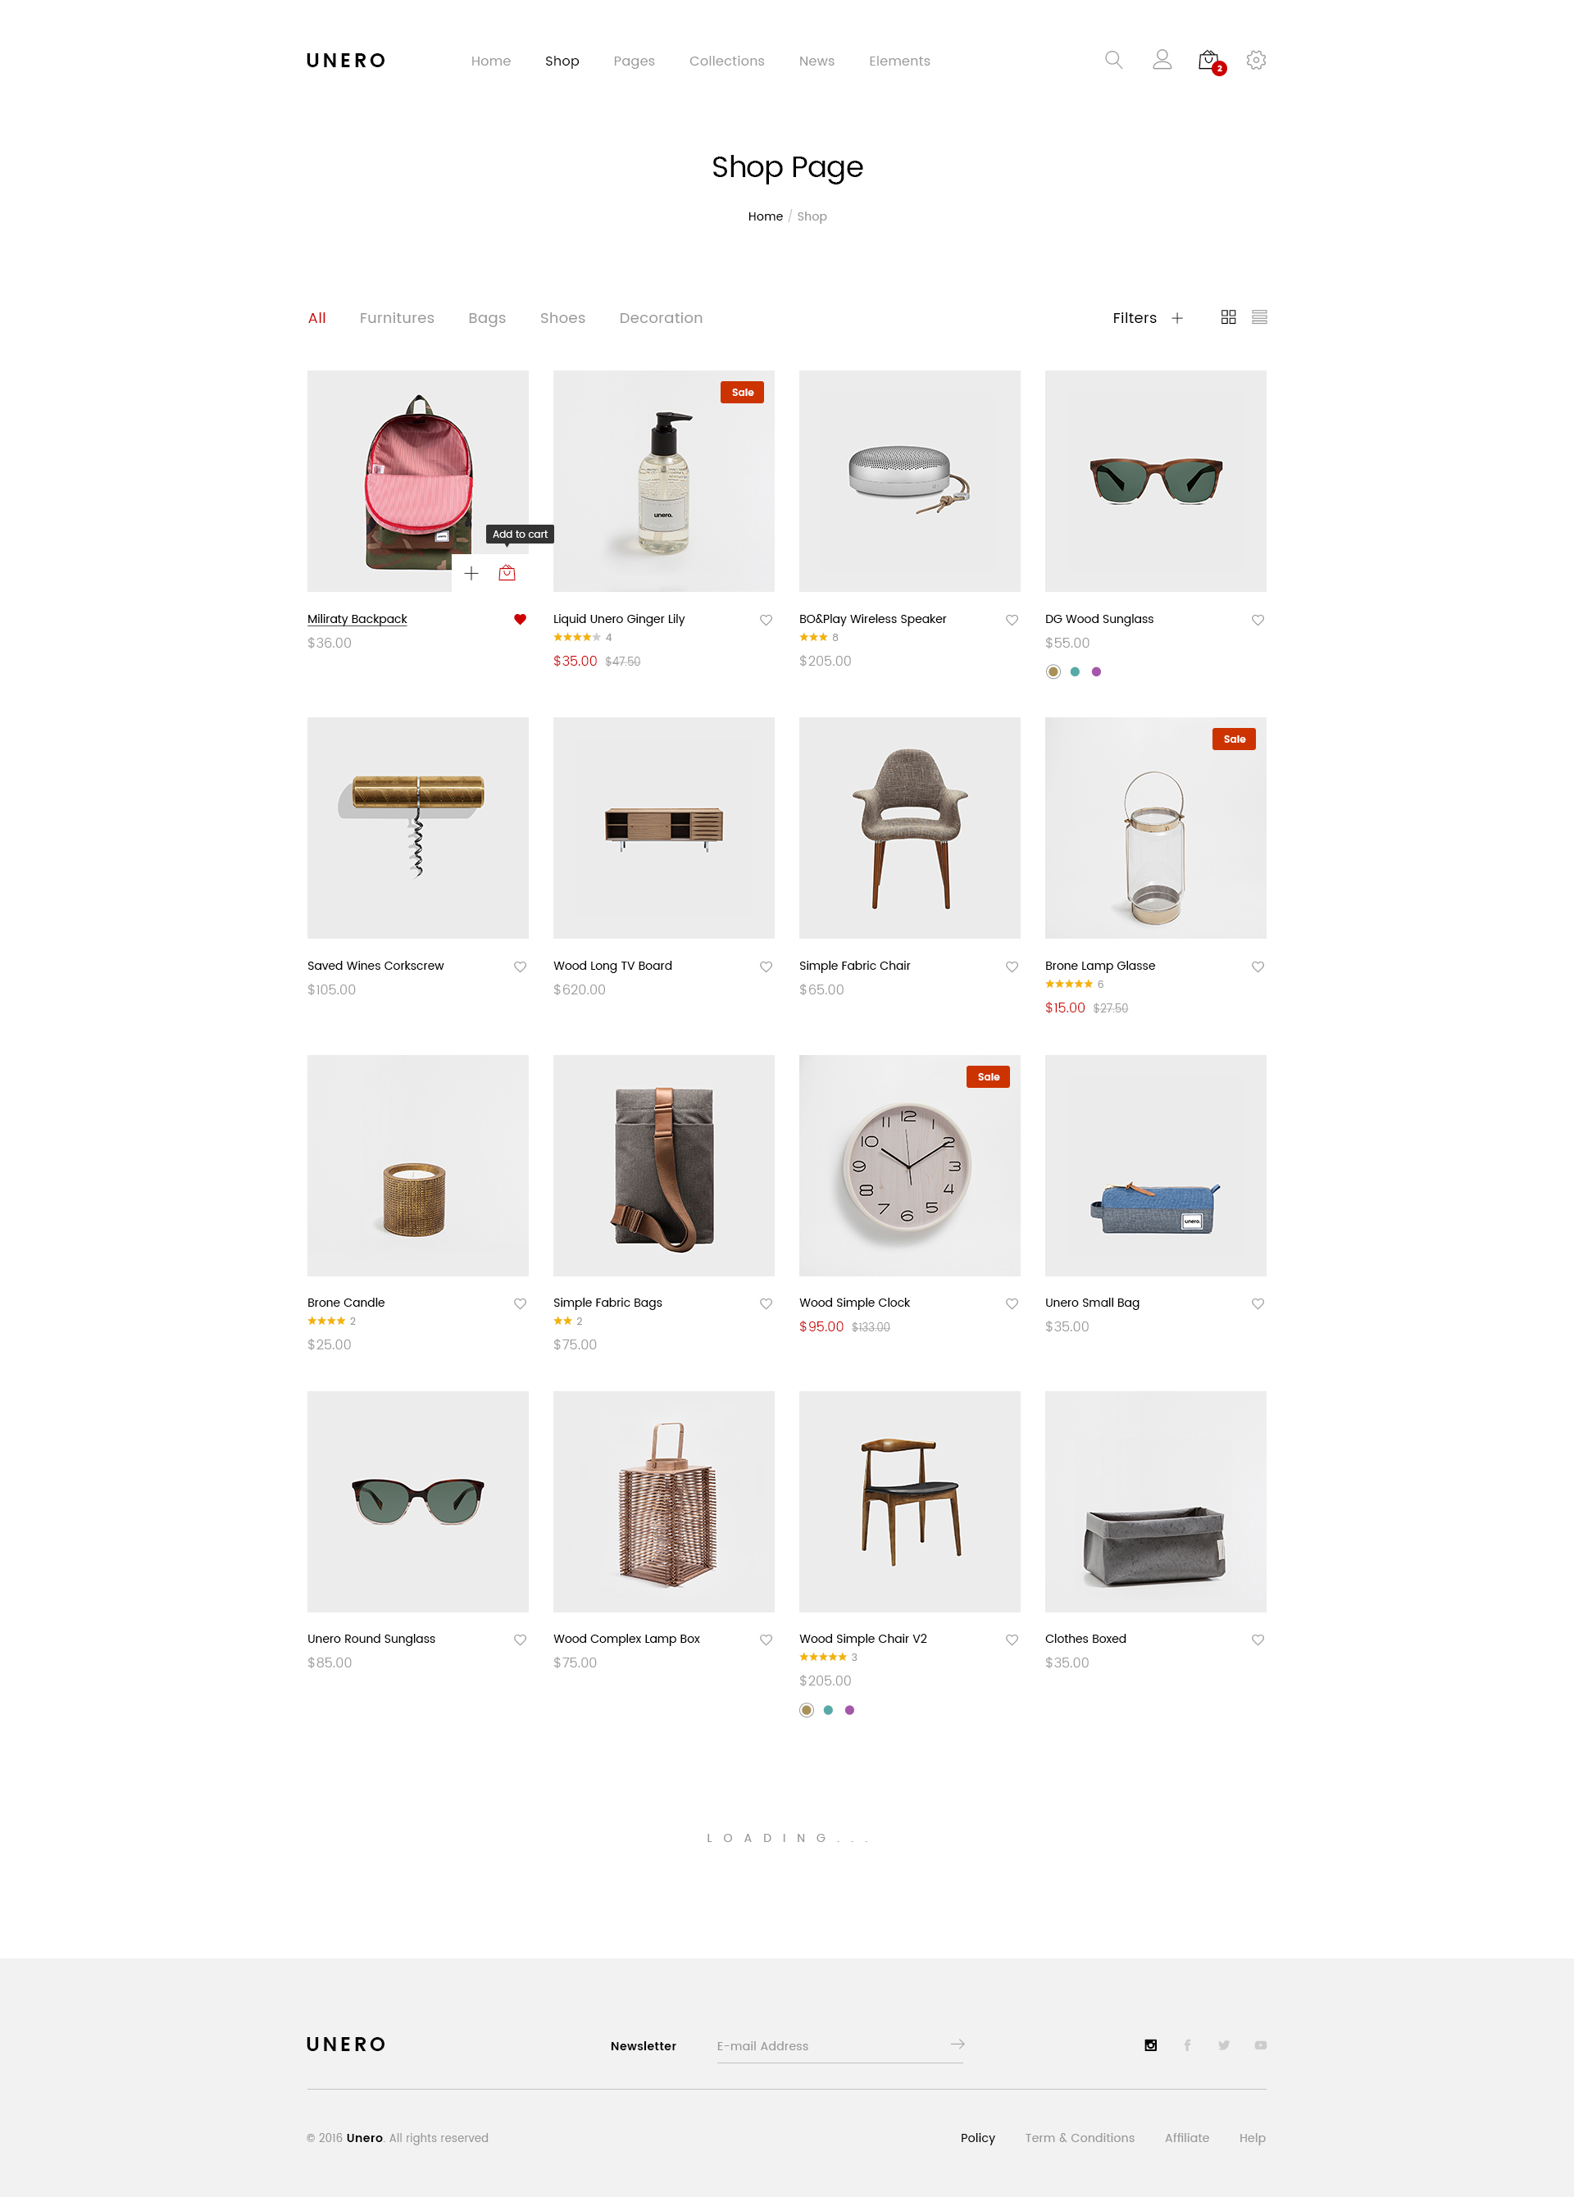
Task: Open the Collections menu in navigation
Action: click(x=726, y=61)
